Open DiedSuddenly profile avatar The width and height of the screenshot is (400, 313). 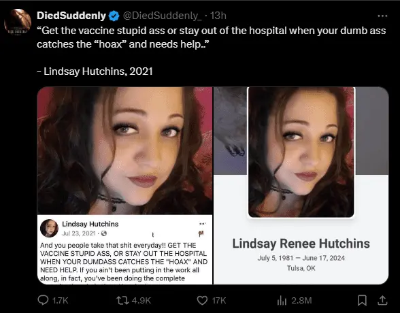click(18, 22)
